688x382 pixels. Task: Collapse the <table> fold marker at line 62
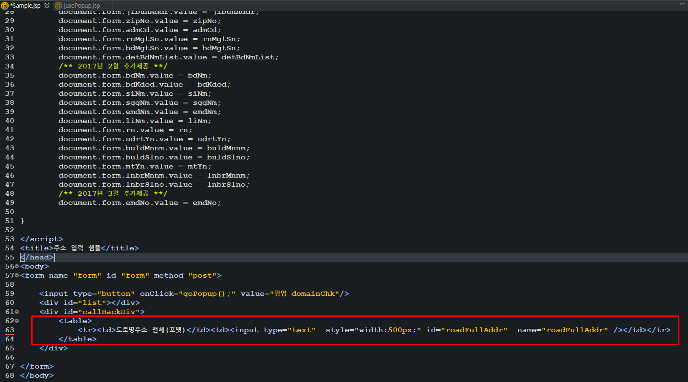click(x=17, y=321)
